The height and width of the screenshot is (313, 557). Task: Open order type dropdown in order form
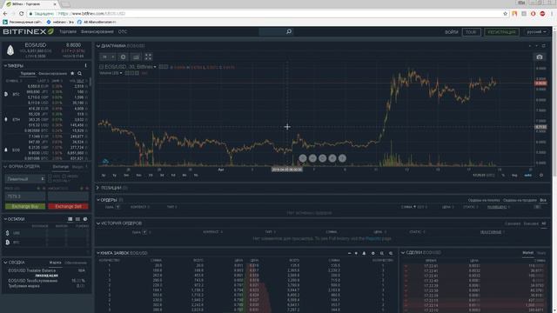coord(25,179)
